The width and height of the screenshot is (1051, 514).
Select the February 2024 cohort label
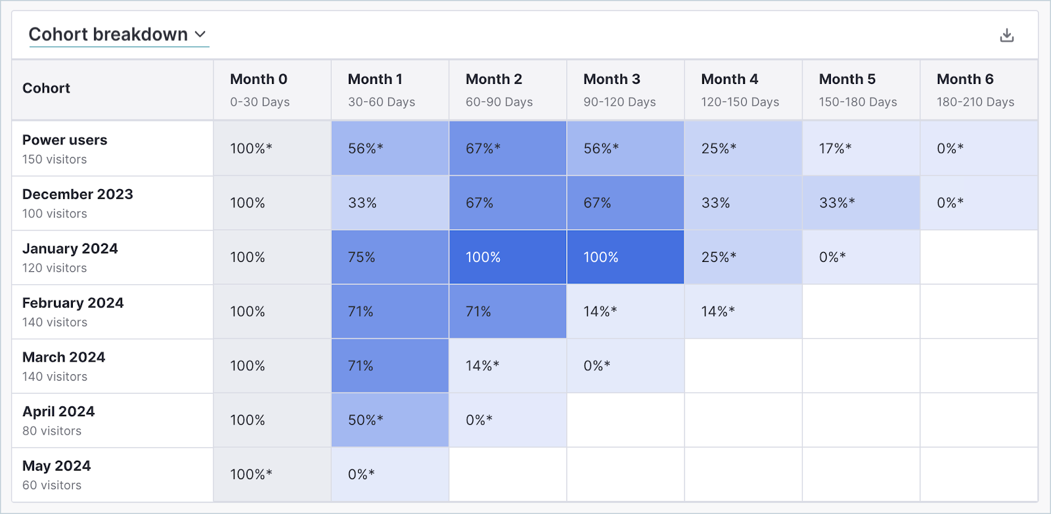[x=73, y=303]
